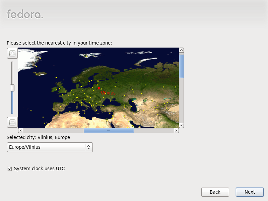Click the map's scroll down arrow
The width and height of the screenshot is (268, 201).
[x=181, y=125]
